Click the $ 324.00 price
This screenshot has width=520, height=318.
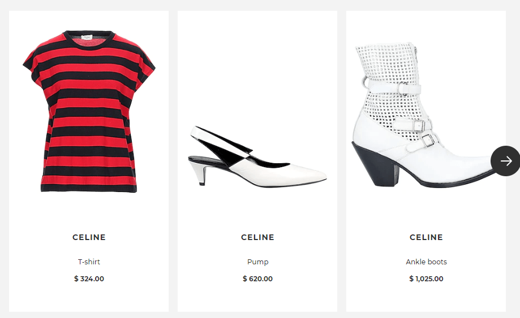pyautogui.click(x=89, y=278)
